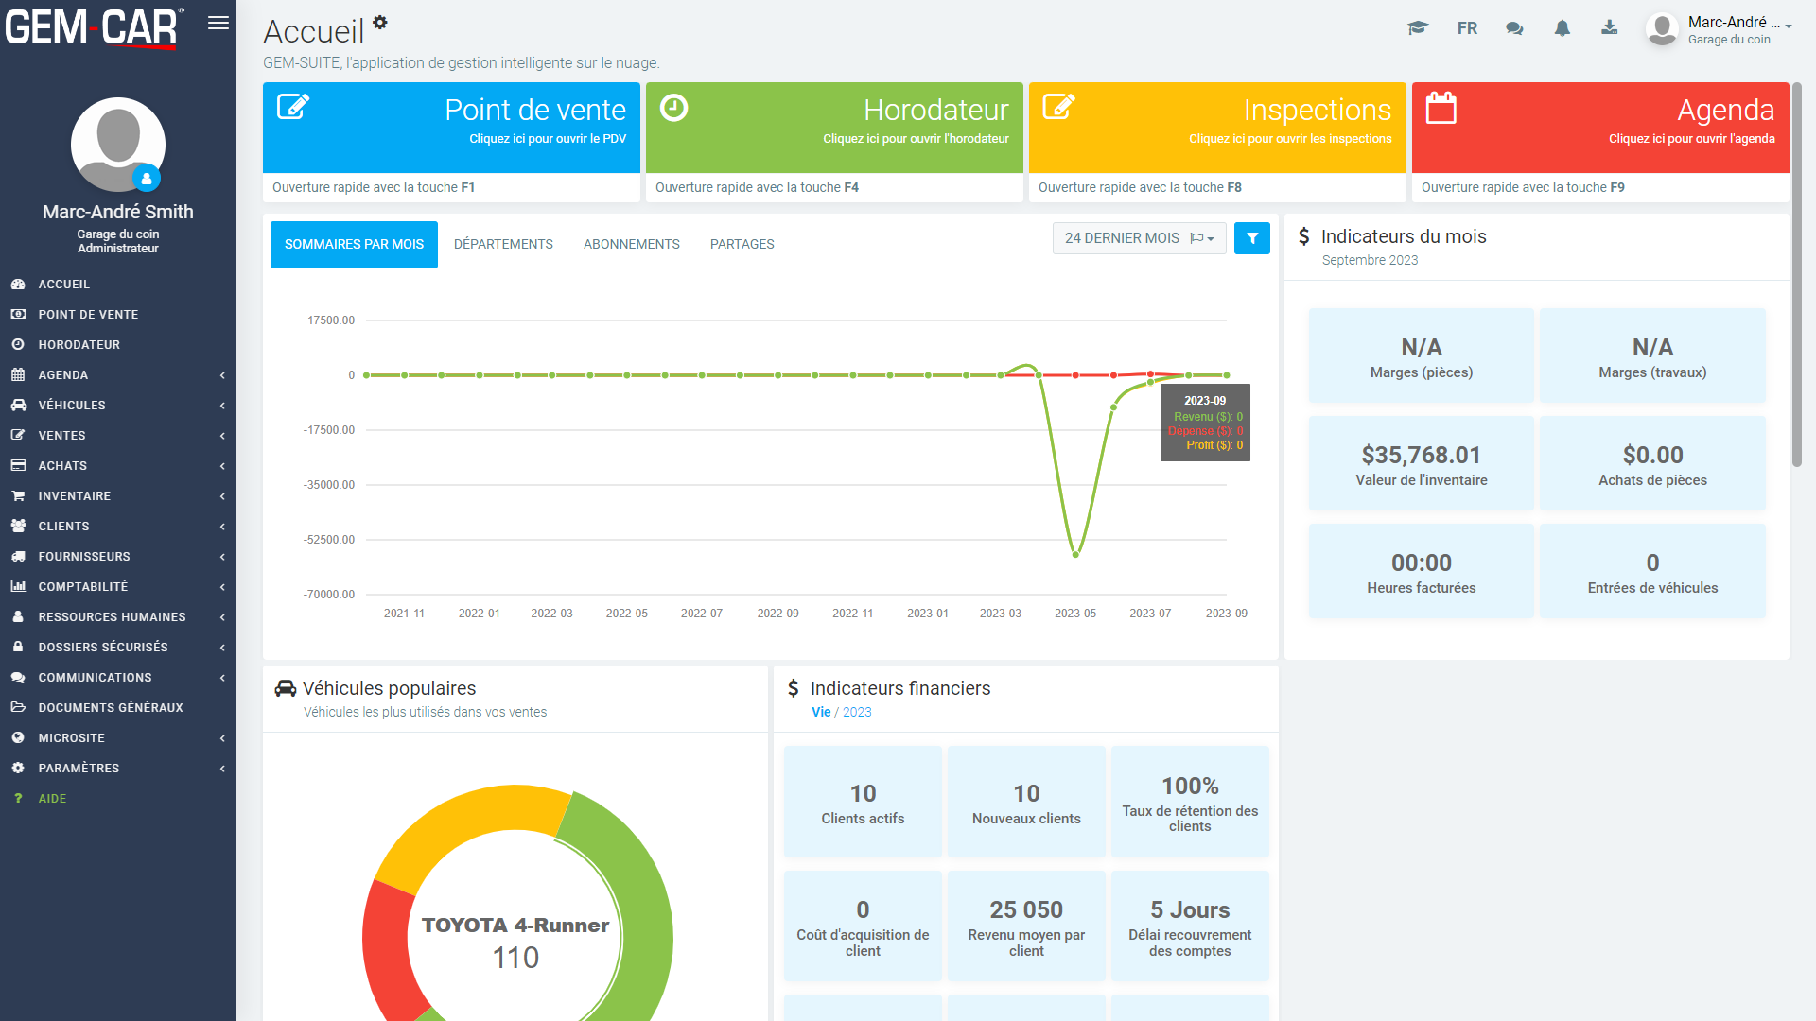Click the Aide question mark icon
The width and height of the screenshot is (1816, 1021).
(x=18, y=798)
